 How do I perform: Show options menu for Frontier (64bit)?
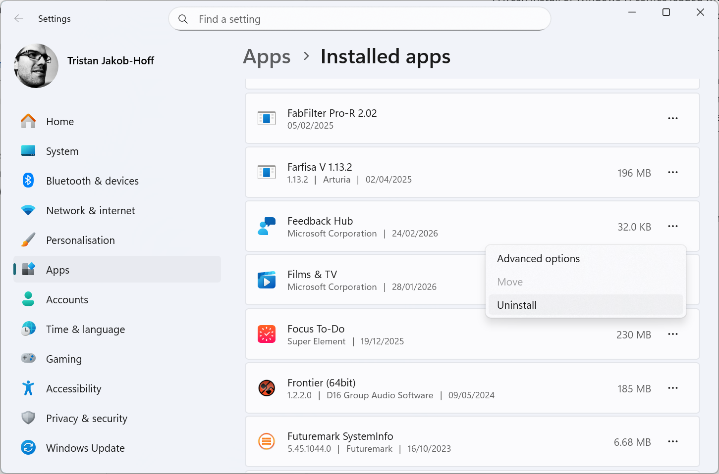pos(672,388)
